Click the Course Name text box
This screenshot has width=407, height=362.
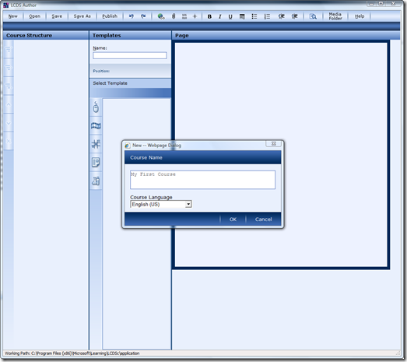(202, 180)
